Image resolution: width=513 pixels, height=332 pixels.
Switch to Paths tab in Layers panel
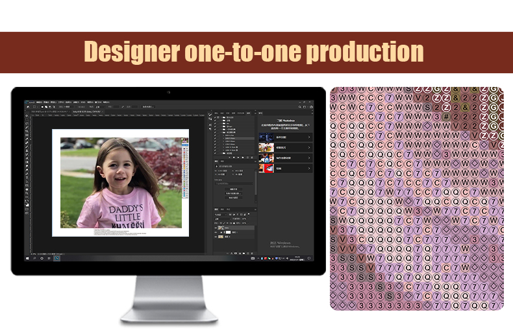(229, 209)
